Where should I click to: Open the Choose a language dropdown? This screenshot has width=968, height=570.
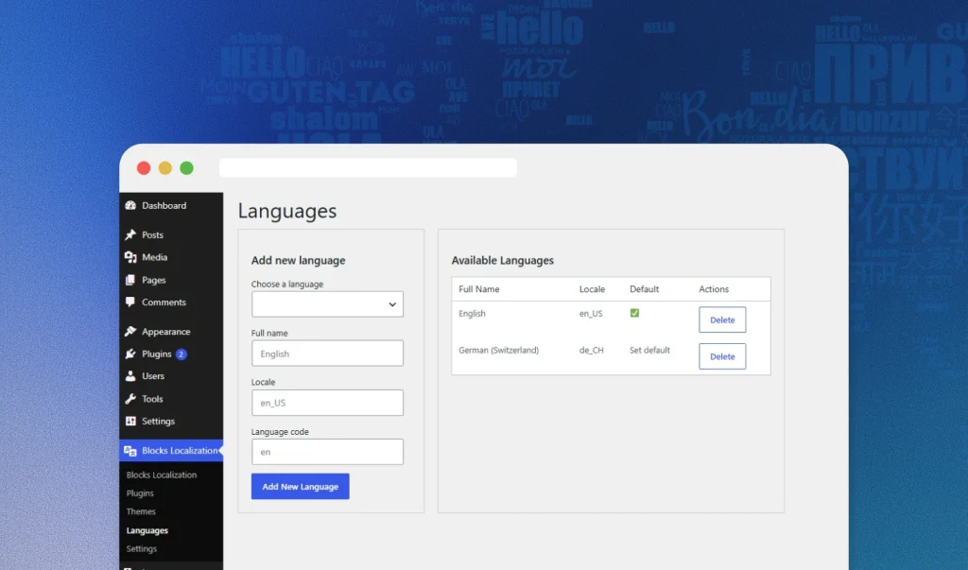coord(327,304)
